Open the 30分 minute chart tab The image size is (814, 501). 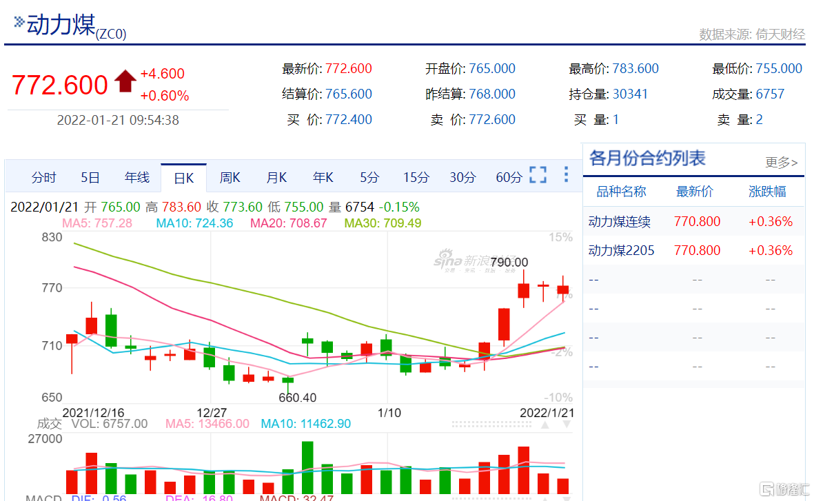pyautogui.click(x=462, y=178)
